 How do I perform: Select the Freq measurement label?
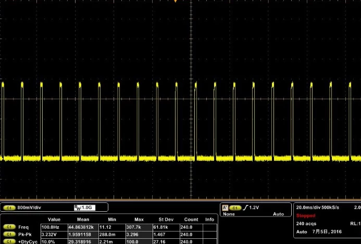coord(23,227)
